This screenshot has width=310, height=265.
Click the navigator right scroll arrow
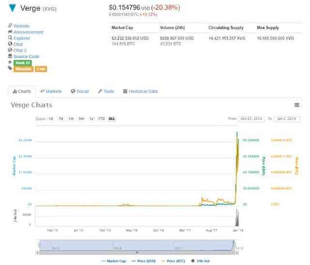pos(237,253)
